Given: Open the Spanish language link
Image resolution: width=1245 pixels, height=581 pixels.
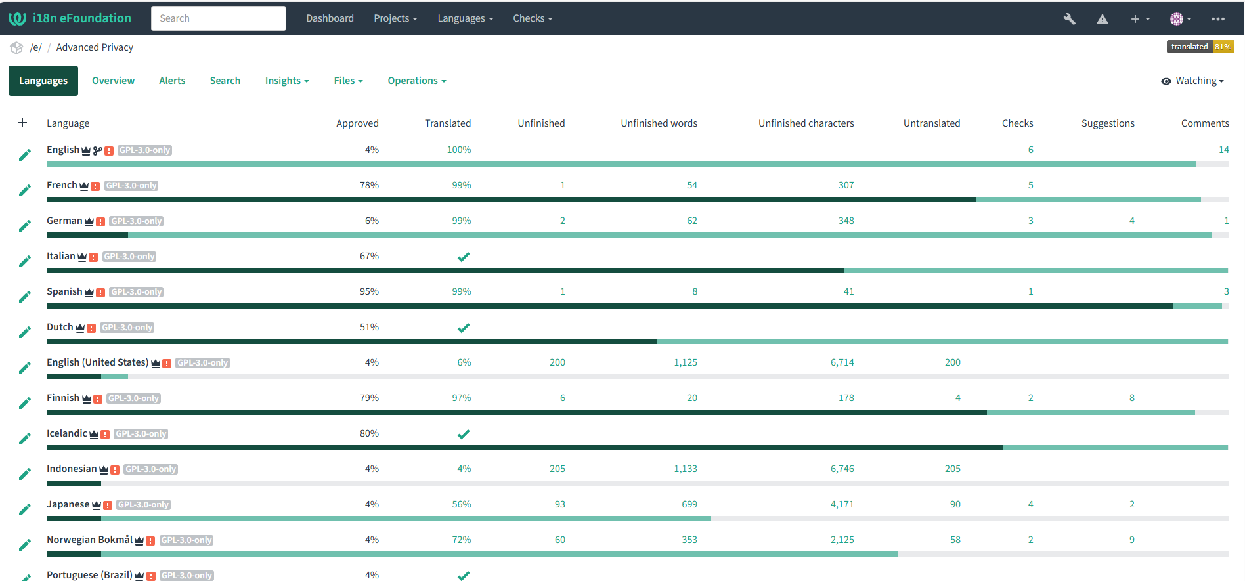Looking at the screenshot, I should [64, 291].
